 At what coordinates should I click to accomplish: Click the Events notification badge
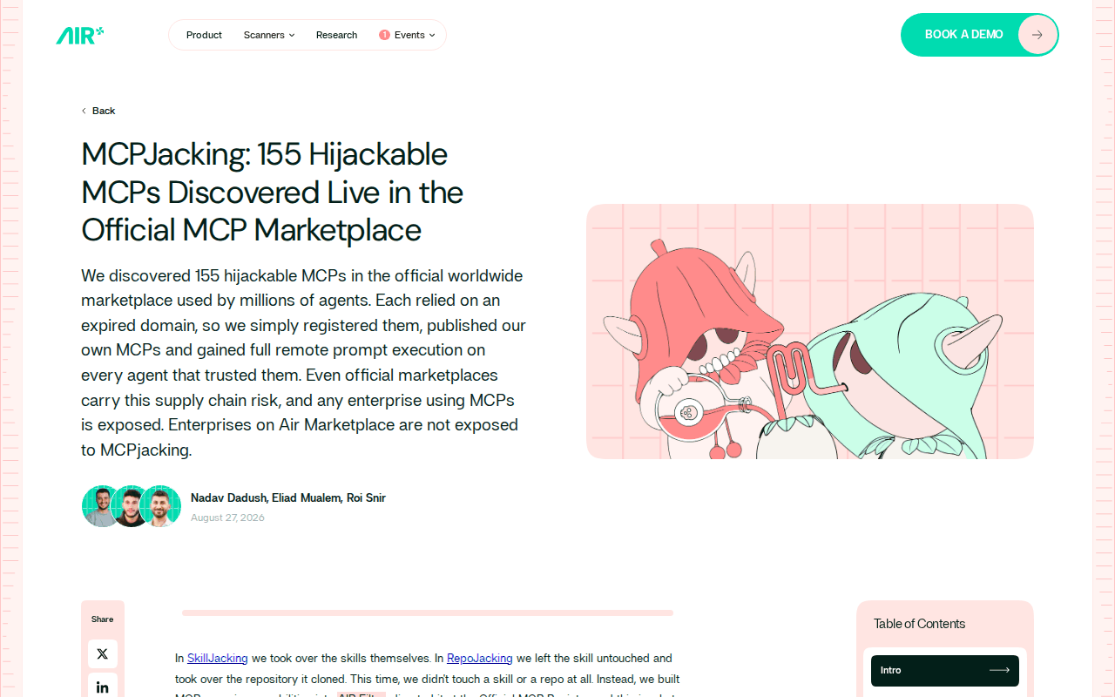[384, 35]
